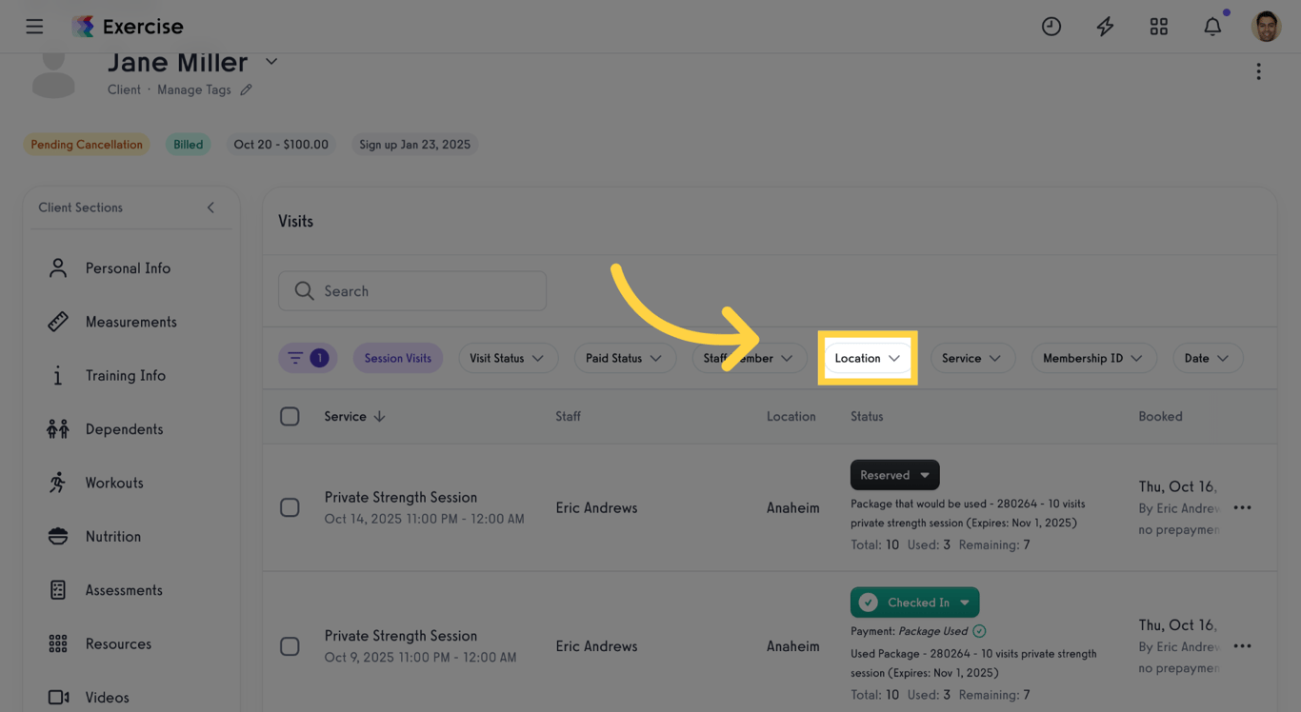Open row options for the Reserved visit

tap(1243, 508)
